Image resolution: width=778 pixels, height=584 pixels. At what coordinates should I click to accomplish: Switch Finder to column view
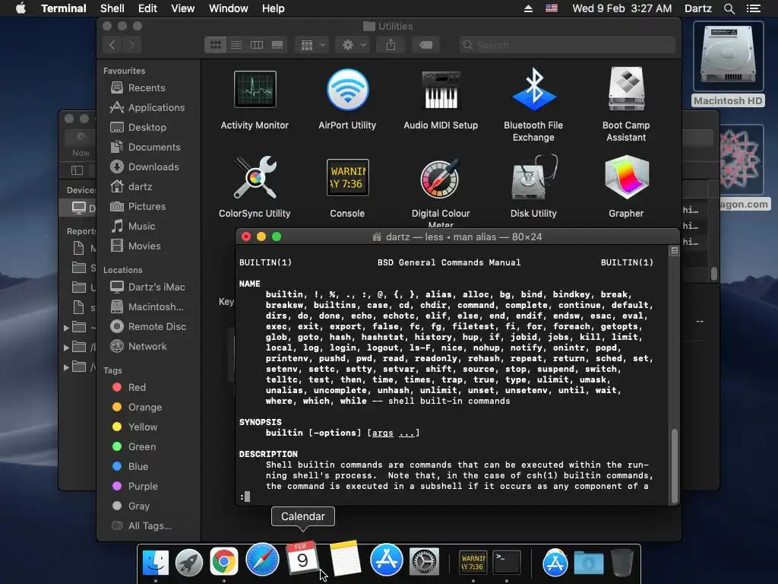257,45
